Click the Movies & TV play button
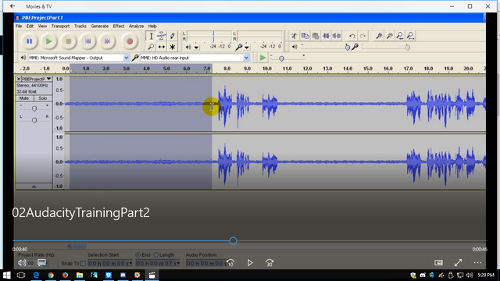This screenshot has width=500, height=281. click(250, 263)
